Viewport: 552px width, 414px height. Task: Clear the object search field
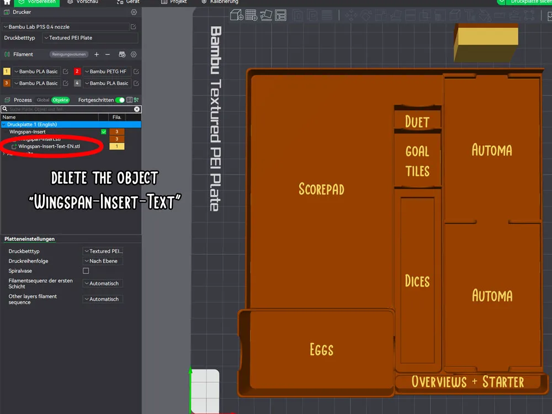(137, 109)
